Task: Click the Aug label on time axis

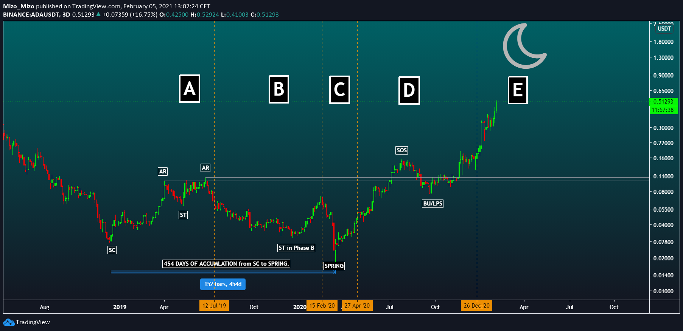Action: pos(45,307)
